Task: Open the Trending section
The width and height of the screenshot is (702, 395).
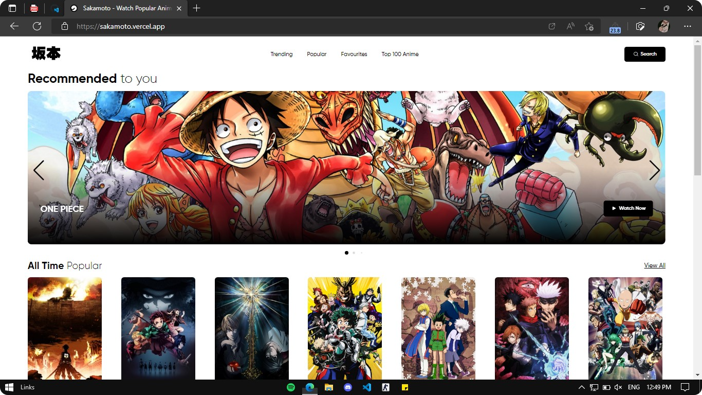Action: pyautogui.click(x=281, y=54)
